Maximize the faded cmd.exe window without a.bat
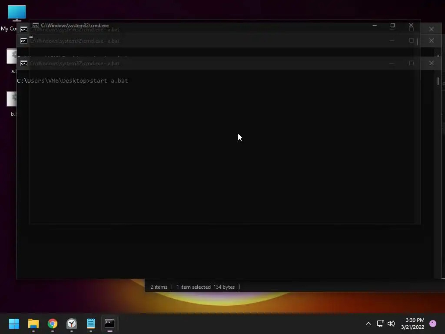Screen dimensions: 445x334 392,25
